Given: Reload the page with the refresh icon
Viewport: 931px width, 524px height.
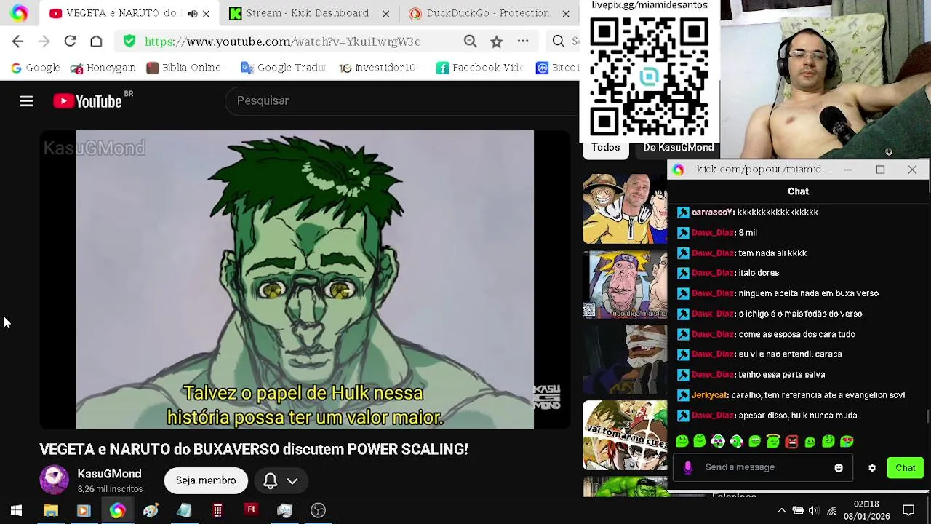Looking at the screenshot, I should click(x=70, y=41).
